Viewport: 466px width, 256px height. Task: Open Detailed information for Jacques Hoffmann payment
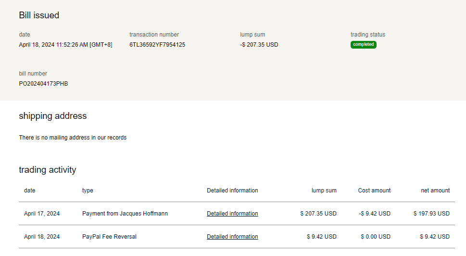232,214
